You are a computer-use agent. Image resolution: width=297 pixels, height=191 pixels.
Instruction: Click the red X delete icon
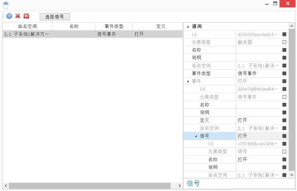[18, 16]
